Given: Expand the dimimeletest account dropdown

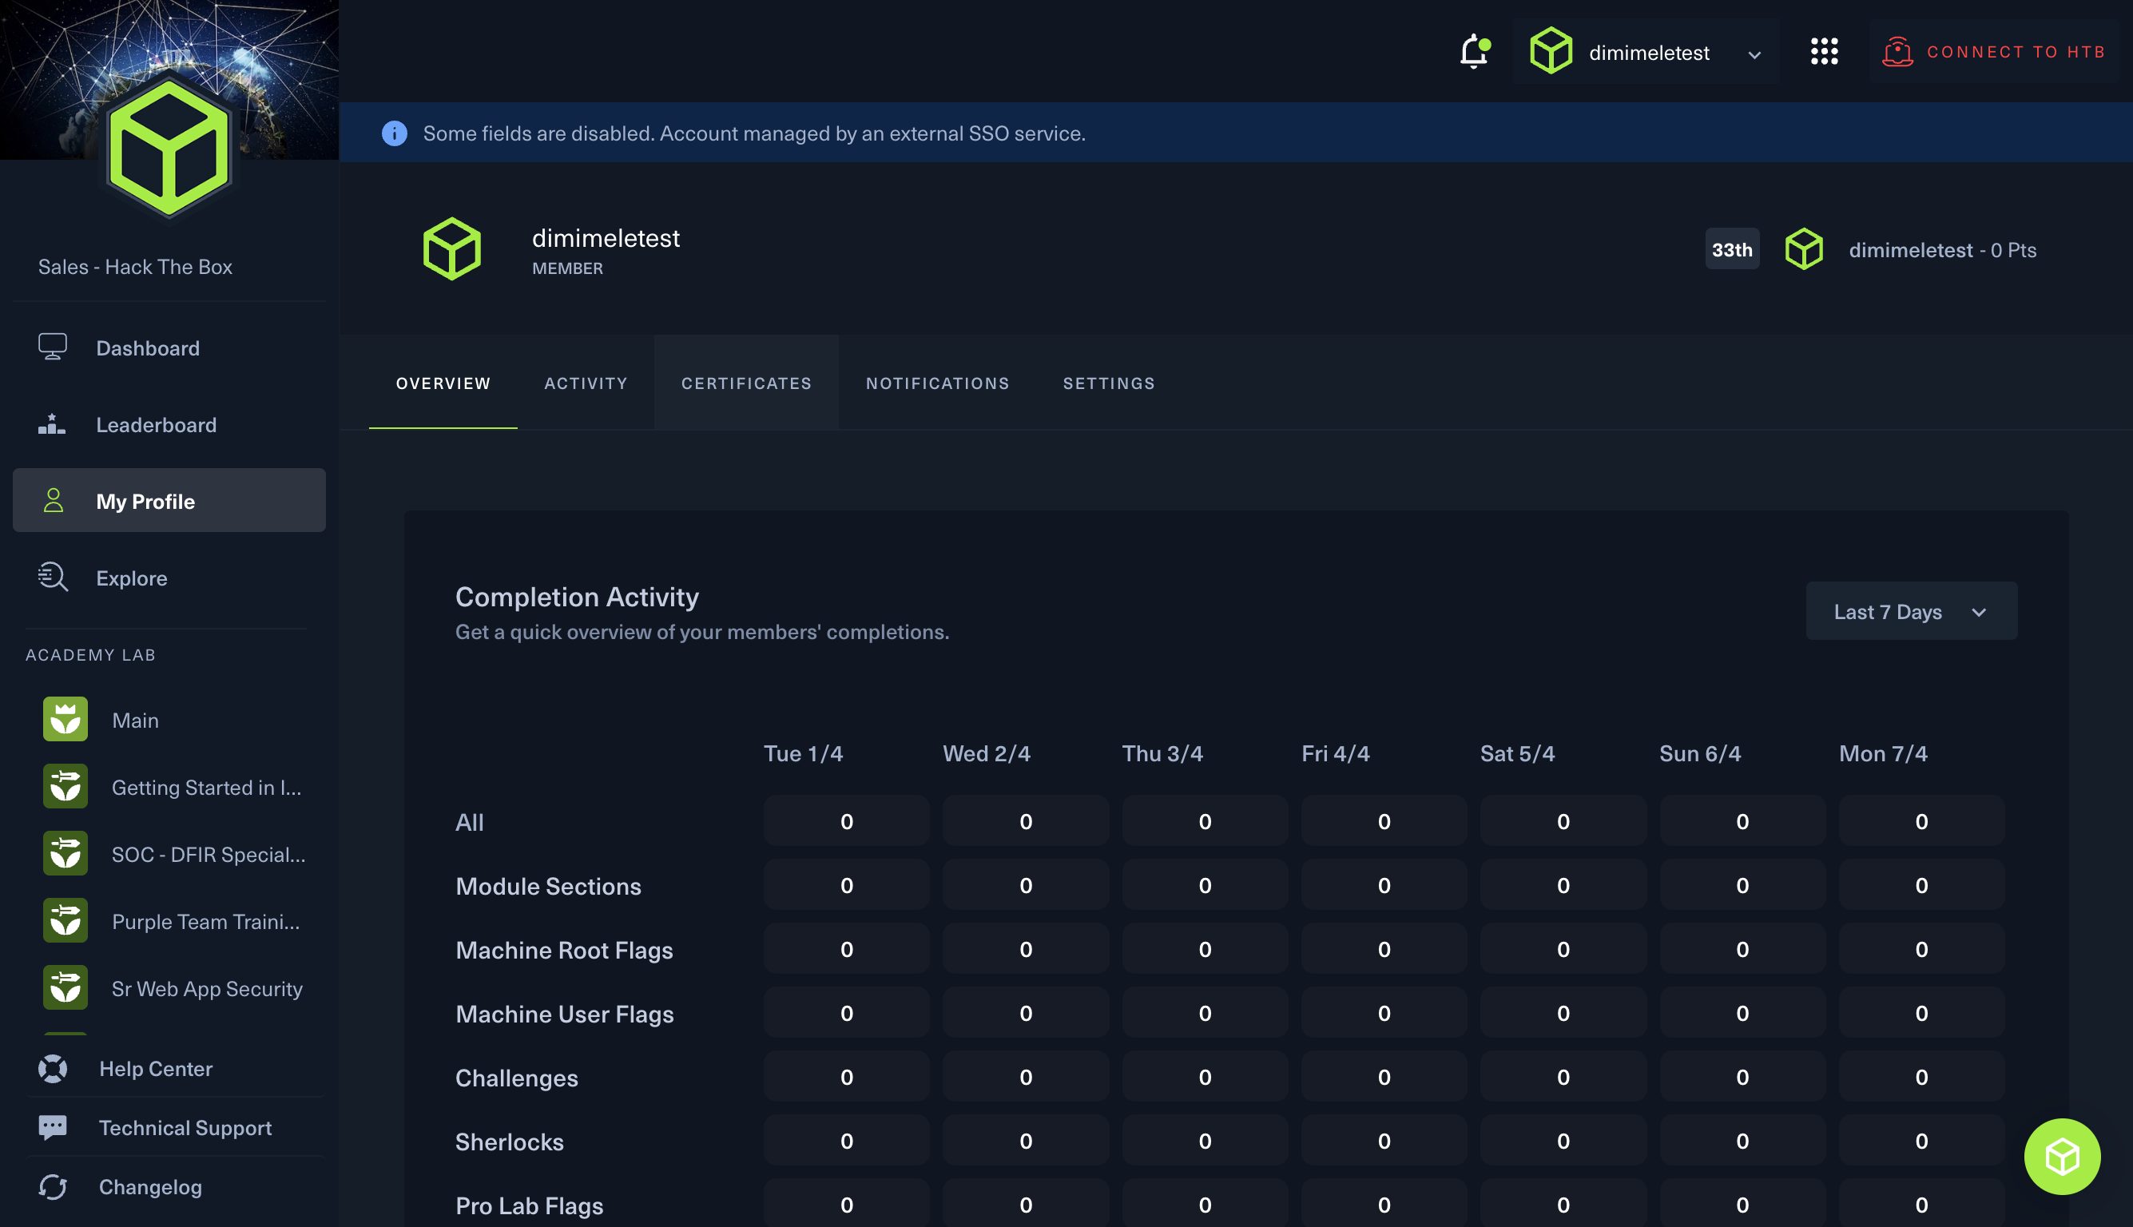Looking at the screenshot, I should click(x=1645, y=52).
